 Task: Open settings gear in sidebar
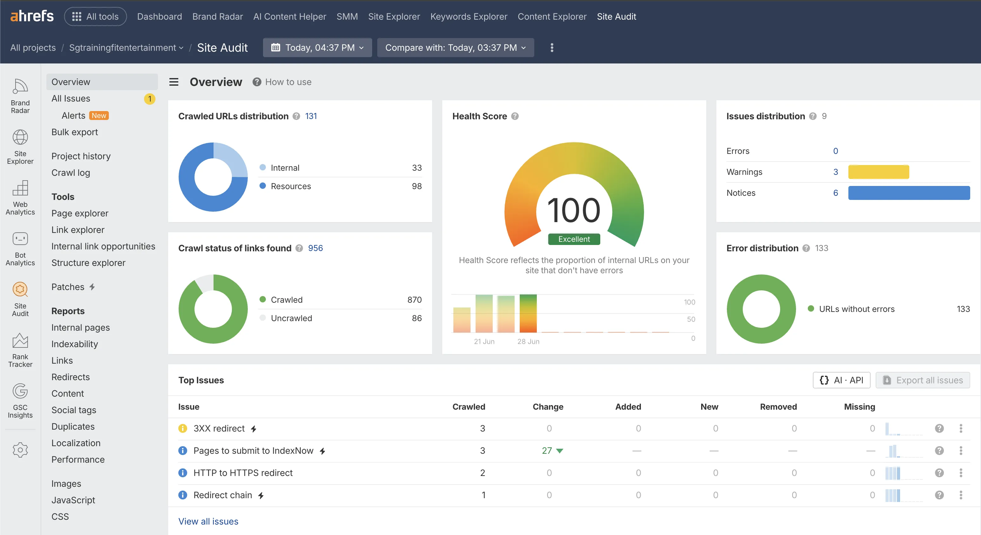[x=20, y=450]
